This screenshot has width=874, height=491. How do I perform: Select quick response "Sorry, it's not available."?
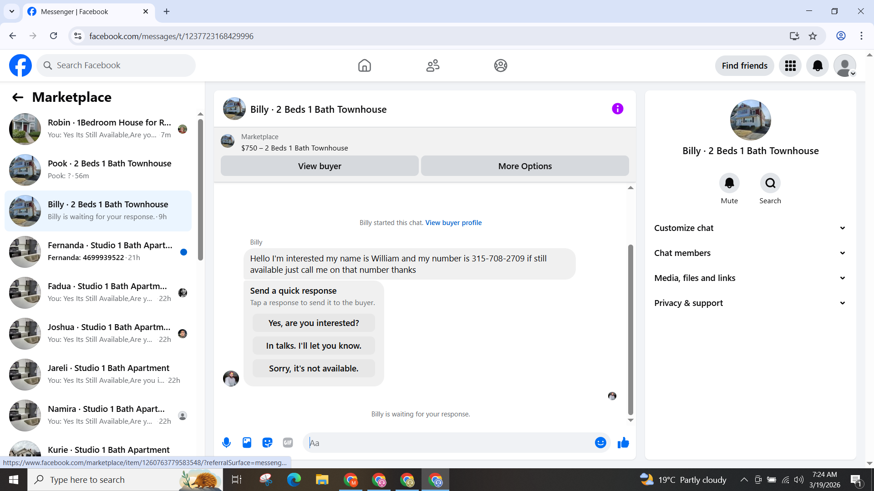pyautogui.click(x=314, y=369)
